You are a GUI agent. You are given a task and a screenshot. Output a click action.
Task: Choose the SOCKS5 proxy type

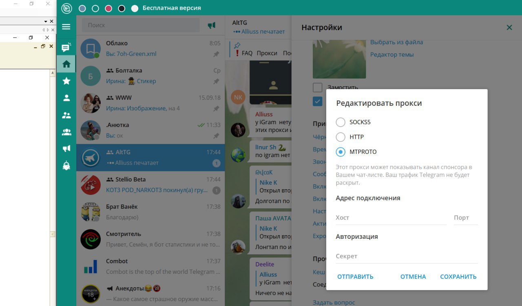[353, 122]
